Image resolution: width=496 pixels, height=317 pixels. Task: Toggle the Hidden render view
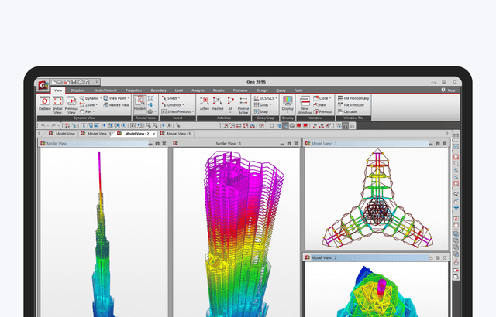(139, 101)
